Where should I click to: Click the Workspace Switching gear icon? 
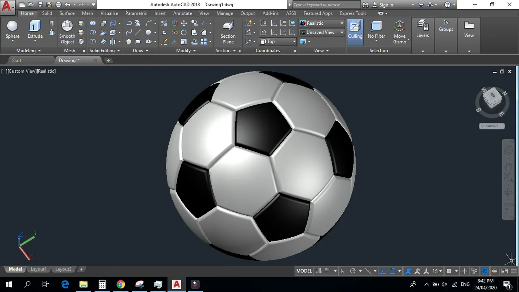(449, 271)
